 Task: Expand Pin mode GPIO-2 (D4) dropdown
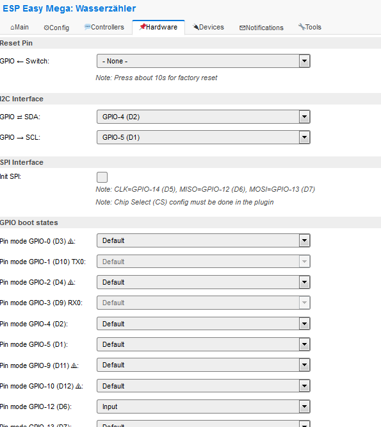click(x=204, y=282)
